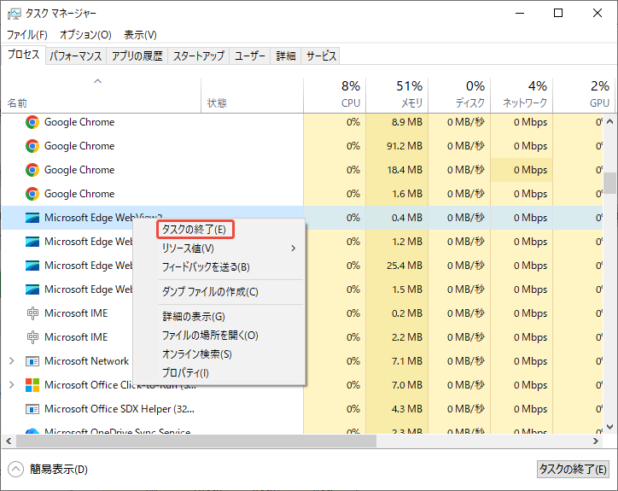Open the リソース値(V) submenu arrow
This screenshot has height=491, width=618.
coord(294,248)
